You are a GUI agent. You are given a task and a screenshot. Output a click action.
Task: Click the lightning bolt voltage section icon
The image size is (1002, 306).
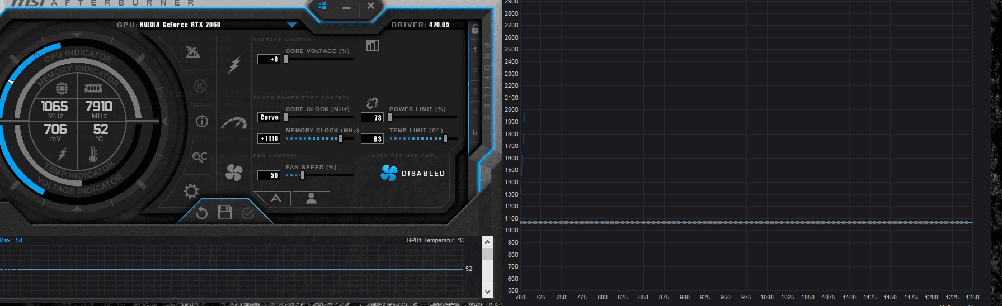234,65
